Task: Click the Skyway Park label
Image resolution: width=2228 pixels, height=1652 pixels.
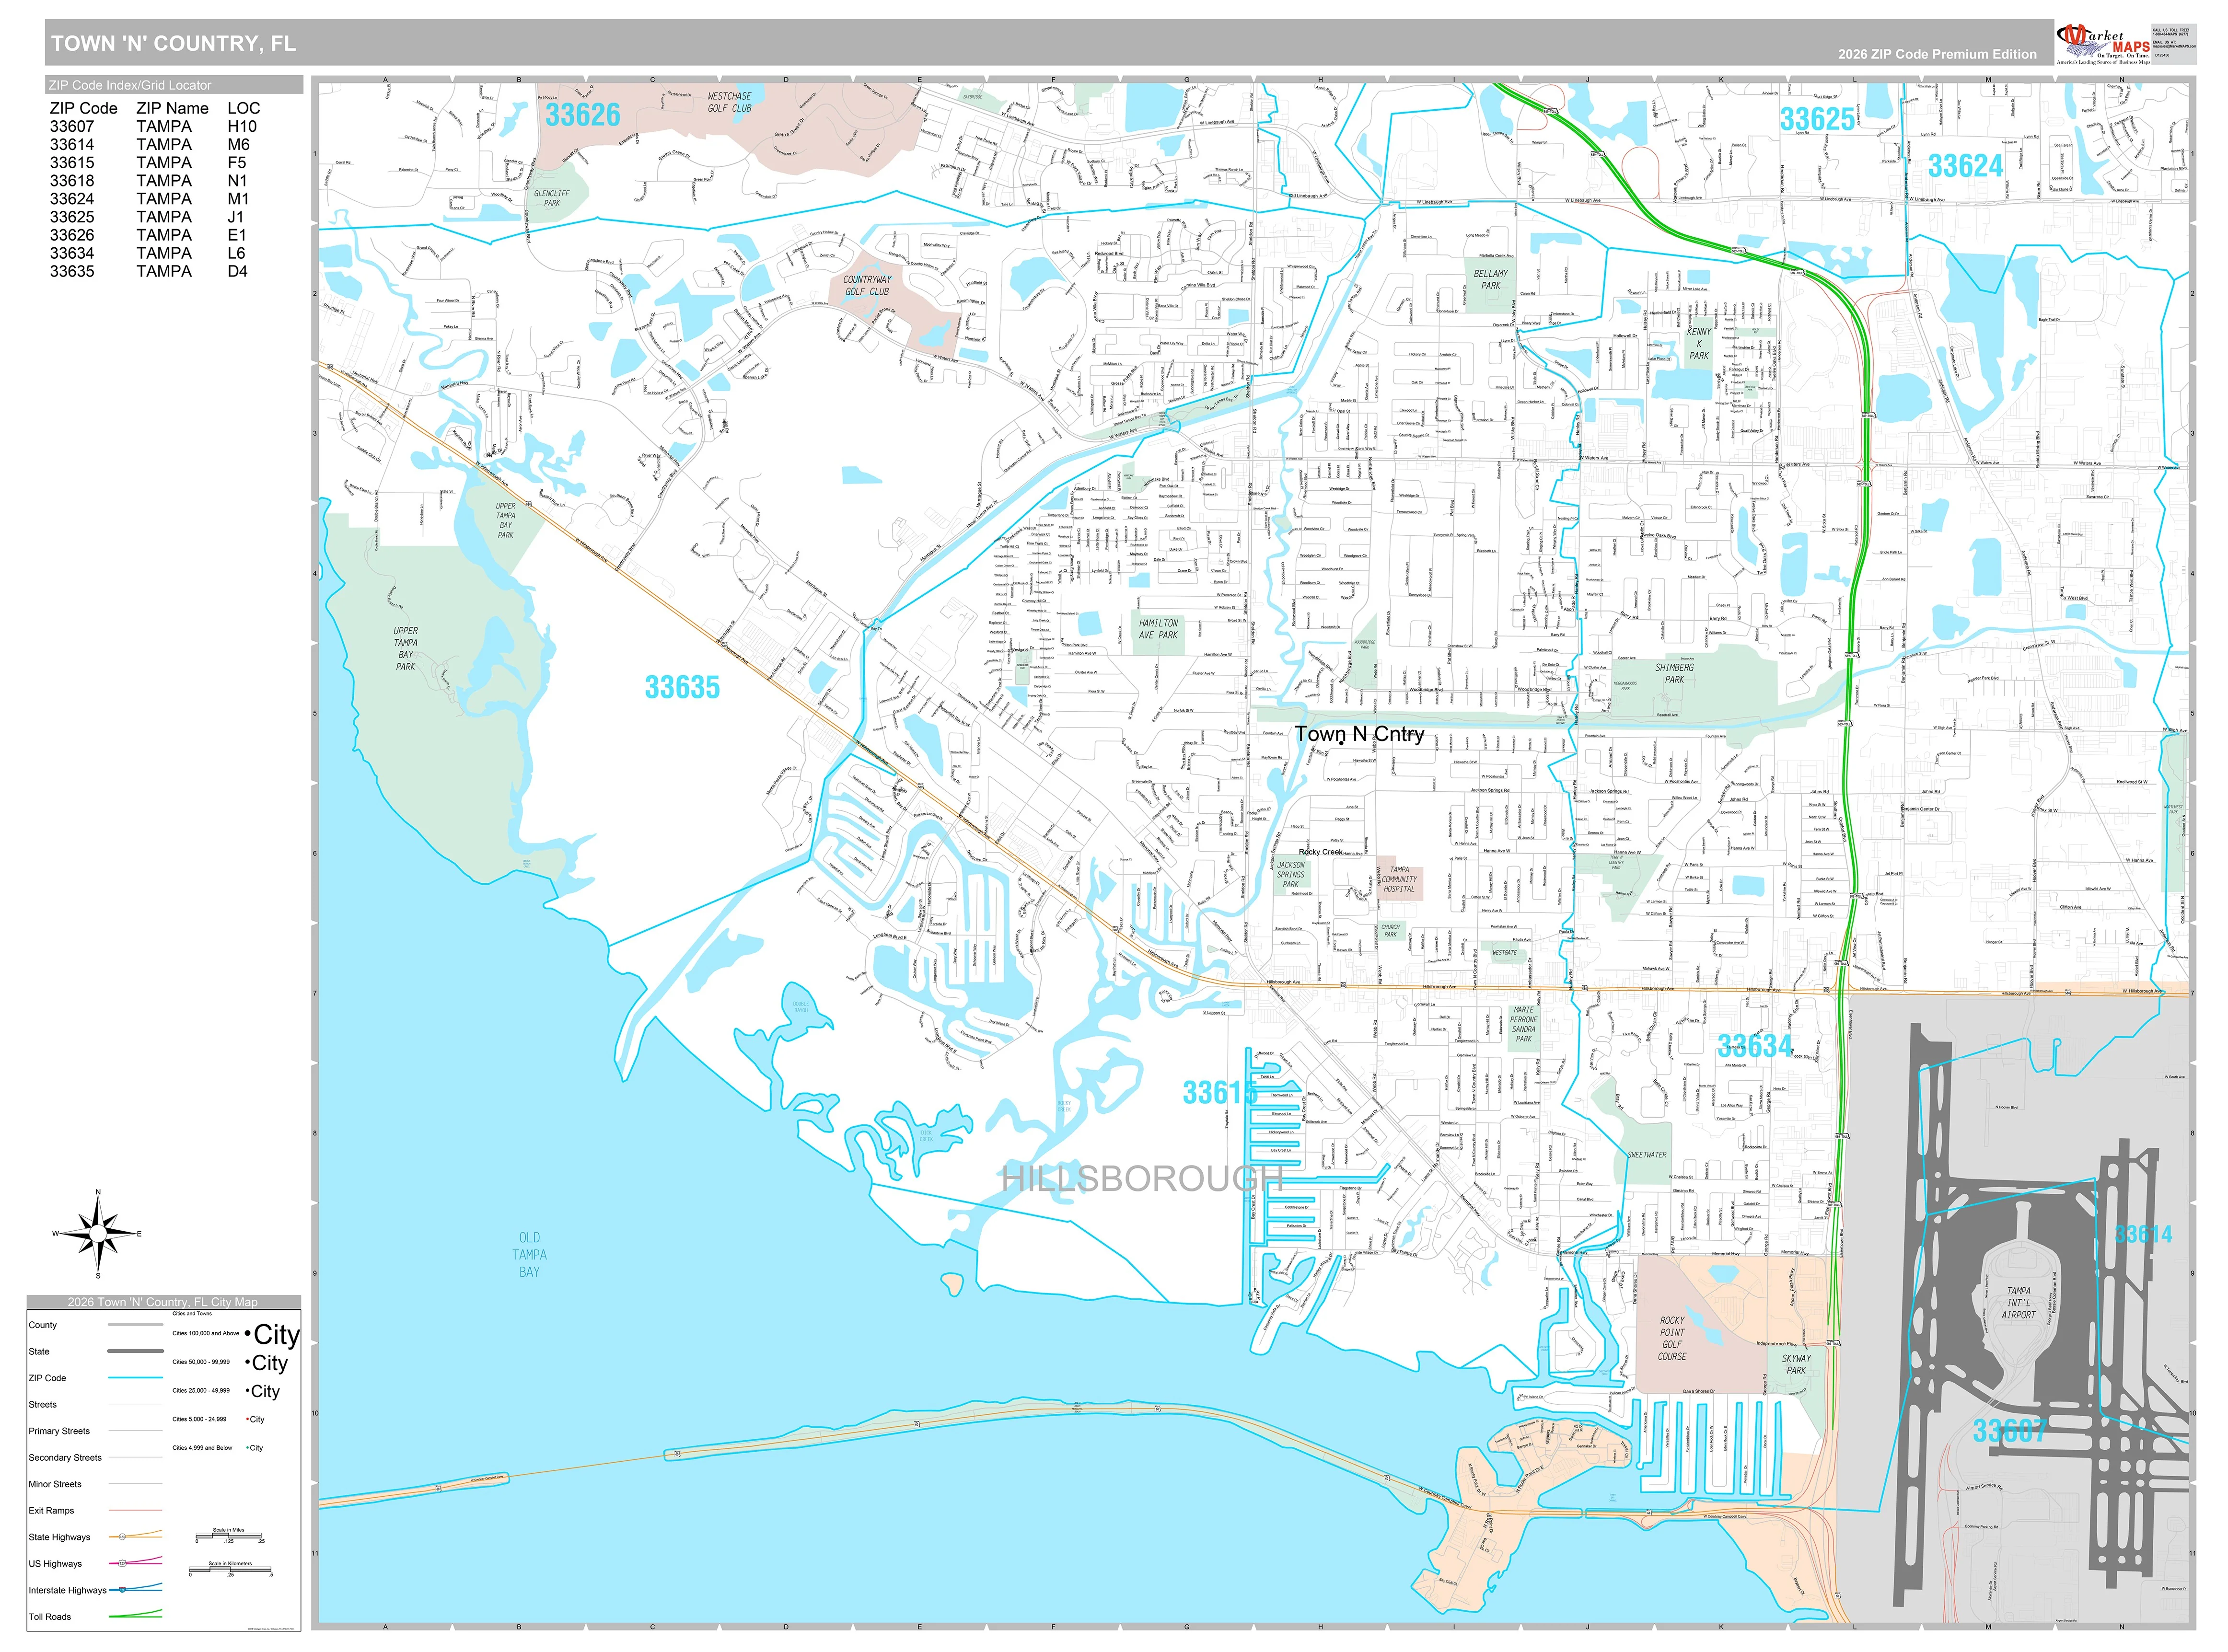Action: click(x=1796, y=1365)
